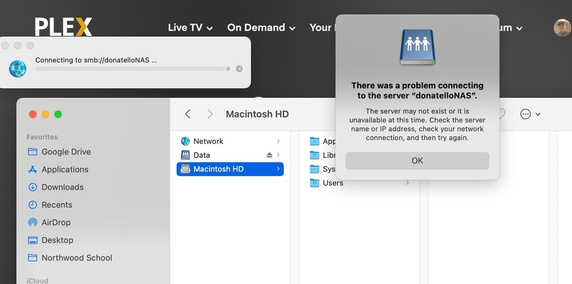
Task: Click the Finder yellow minimize button
Action: click(45, 114)
